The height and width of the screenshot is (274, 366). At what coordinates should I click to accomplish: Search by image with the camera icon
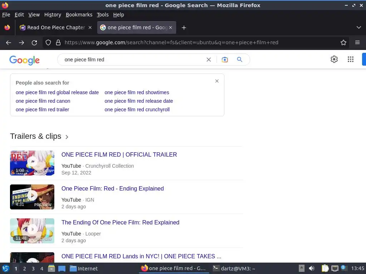click(225, 60)
